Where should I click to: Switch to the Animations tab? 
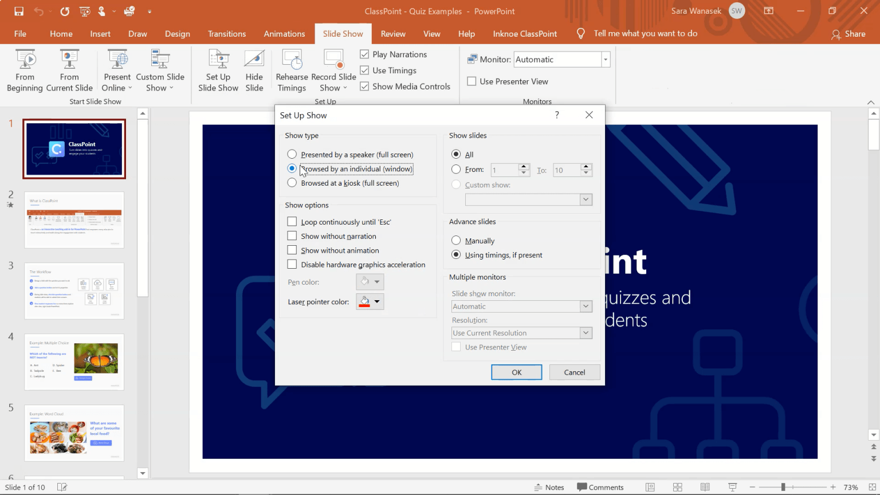284,33
